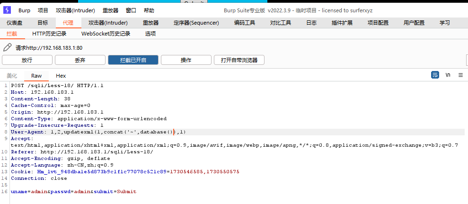Click the Burp Suite lightning logo icon
468x204 pixels.
[7, 10]
